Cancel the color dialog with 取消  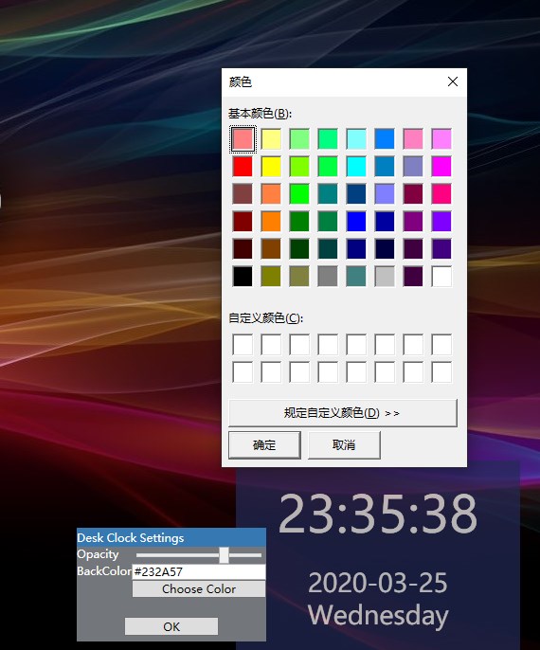[344, 444]
